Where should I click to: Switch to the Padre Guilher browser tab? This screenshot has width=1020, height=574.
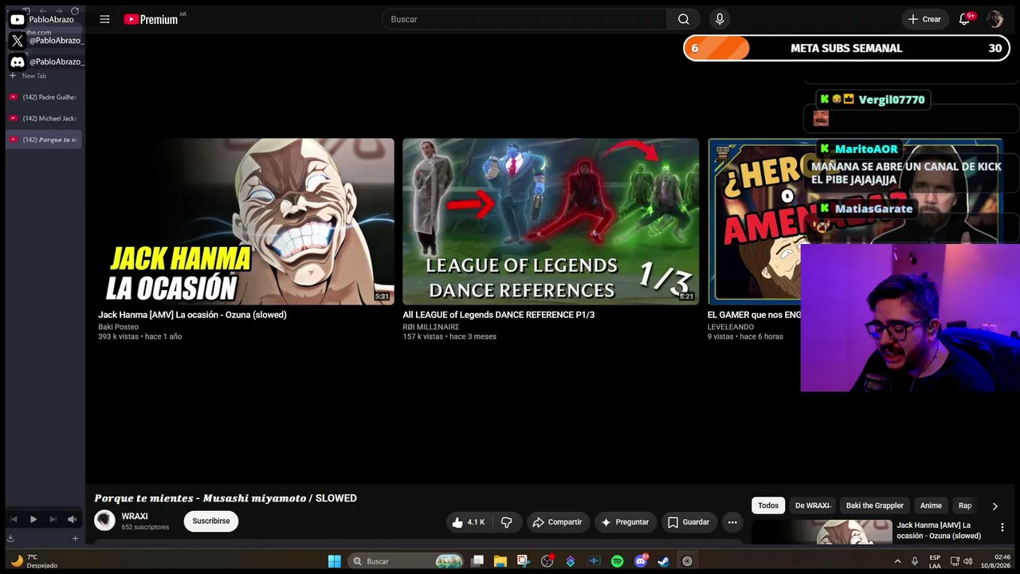tap(44, 97)
